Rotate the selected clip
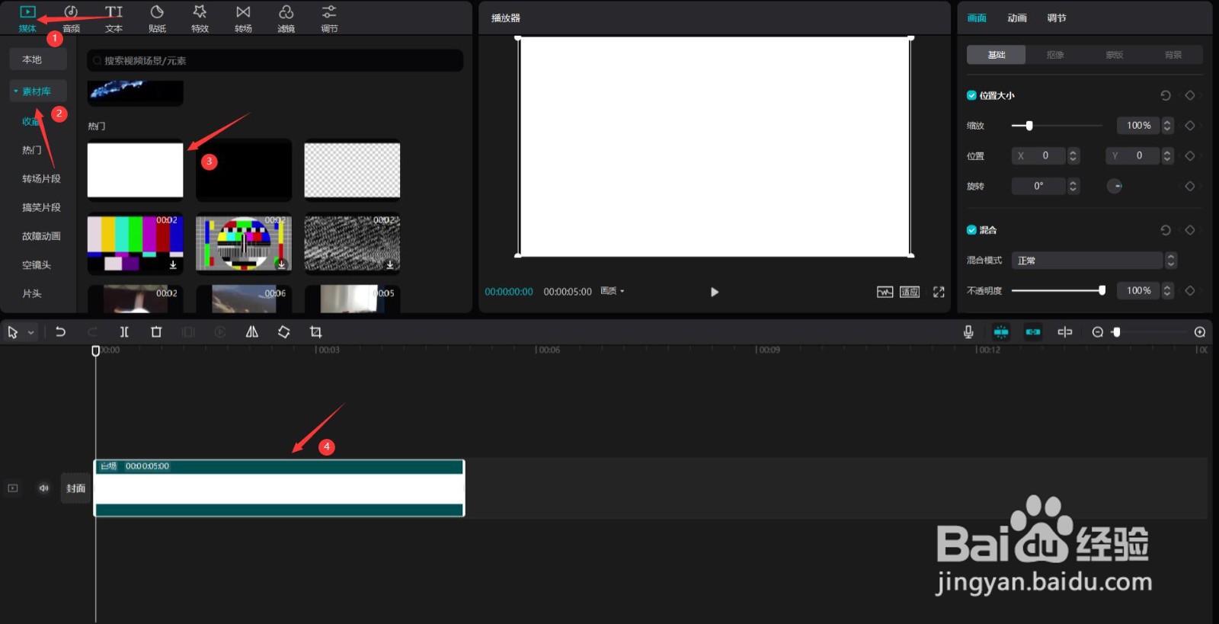1219x624 pixels. (283, 332)
